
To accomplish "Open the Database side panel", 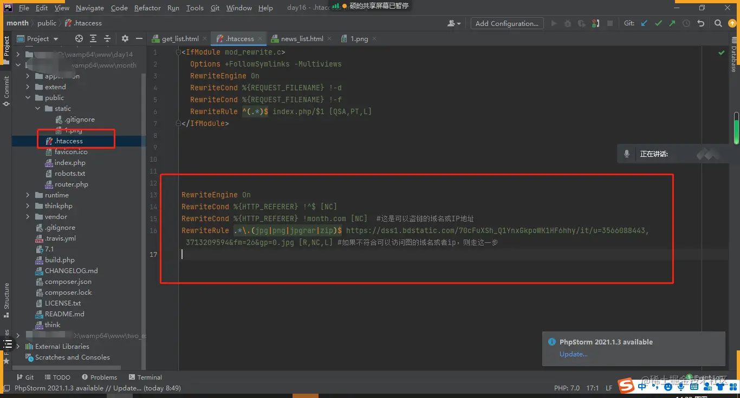I will pyautogui.click(x=733, y=56).
